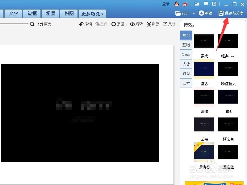Select the 艺术 effects category
247x185 pixels.
(186, 83)
